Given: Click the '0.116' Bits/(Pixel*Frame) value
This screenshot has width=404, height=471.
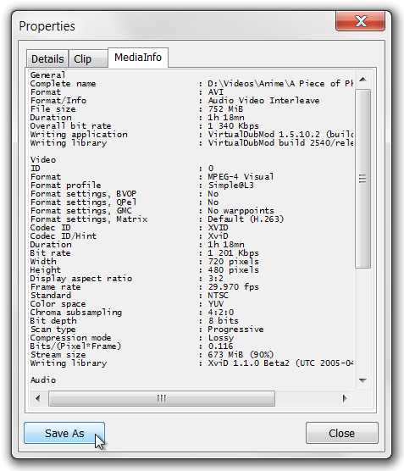Looking at the screenshot, I should tap(220, 346).
